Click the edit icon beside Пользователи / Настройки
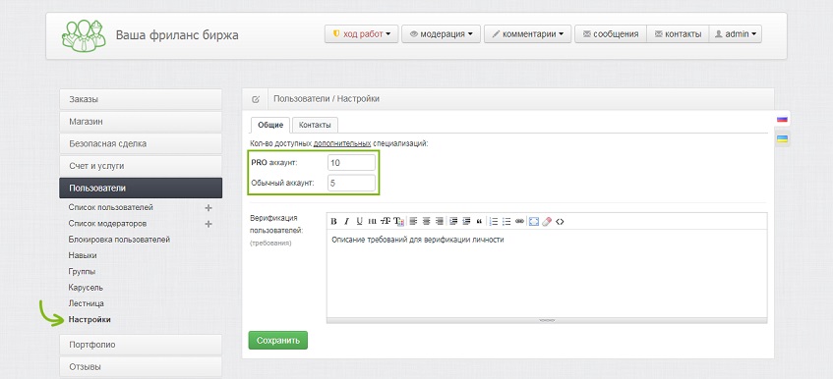This screenshot has width=833, height=379. coord(256,99)
